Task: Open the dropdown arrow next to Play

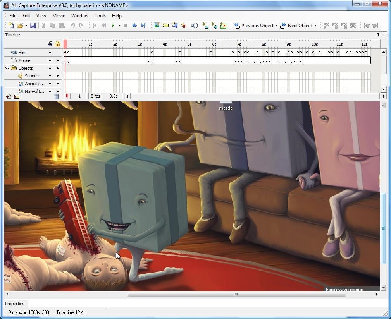Action: point(119,26)
